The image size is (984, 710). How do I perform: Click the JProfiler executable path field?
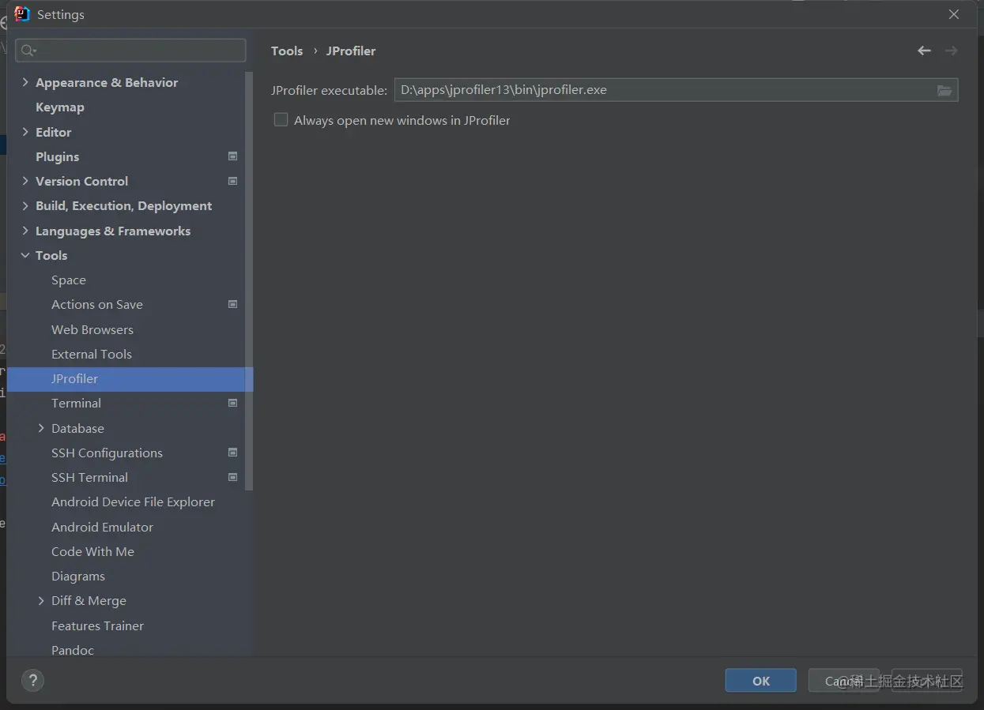676,90
